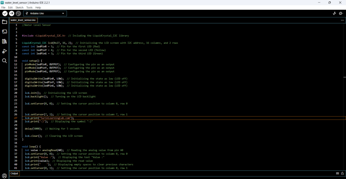Click the "lcd.backlight();" statement
346x179 pixels.
36,96
